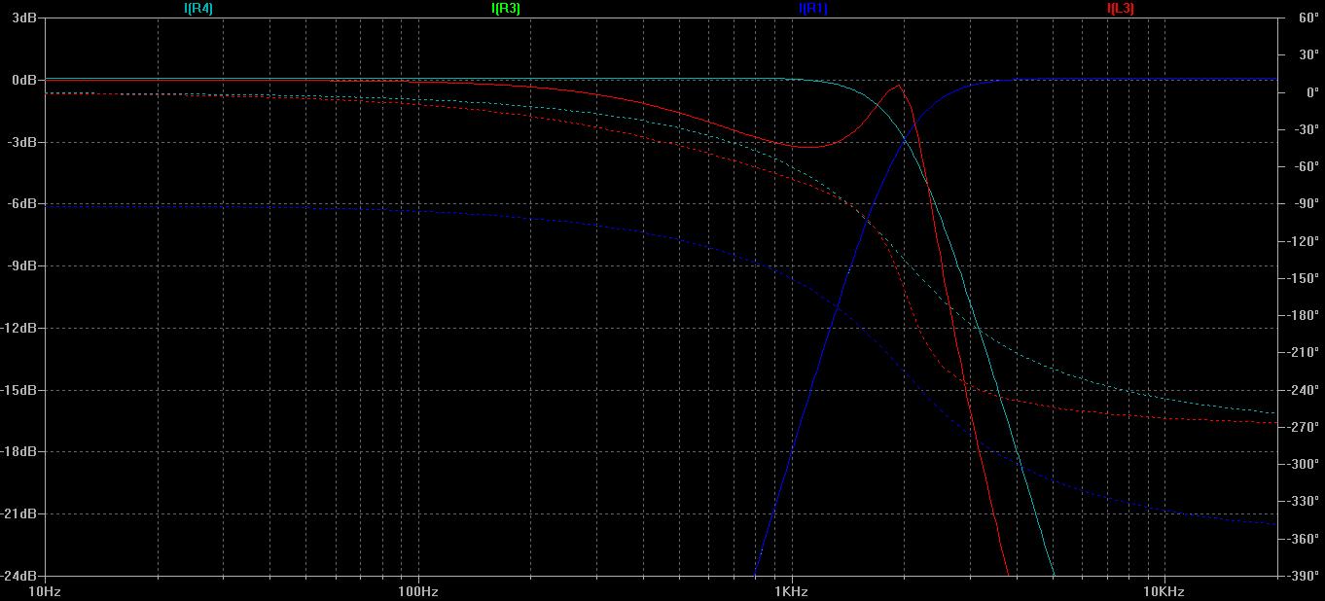Select the red I(L3) trace label
This screenshot has width=1325, height=601.
tap(1121, 8)
